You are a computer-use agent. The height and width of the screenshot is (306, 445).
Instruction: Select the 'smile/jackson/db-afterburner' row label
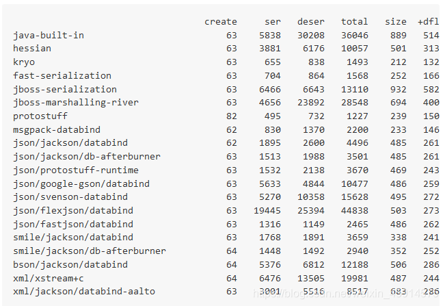(x=90, y=251)
